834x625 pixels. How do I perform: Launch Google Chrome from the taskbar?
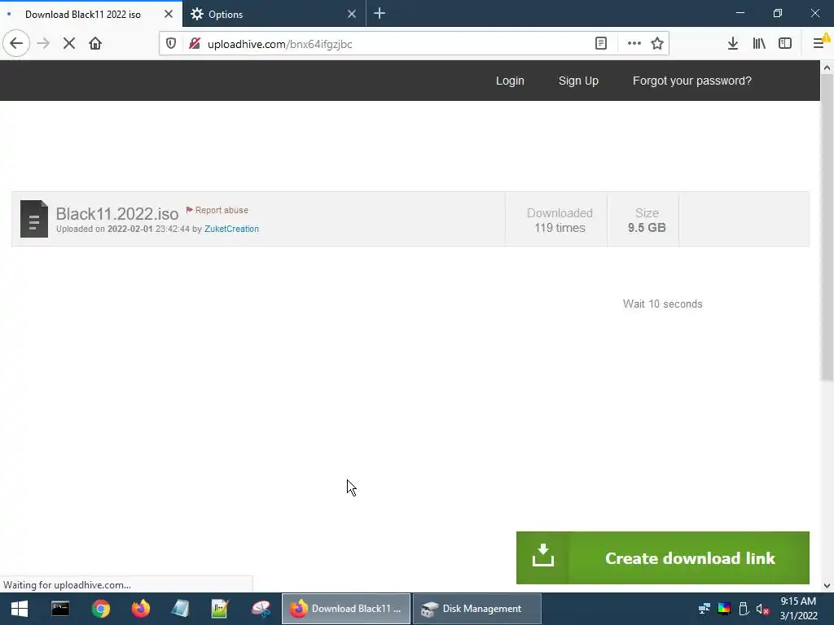tap(100, 609)
